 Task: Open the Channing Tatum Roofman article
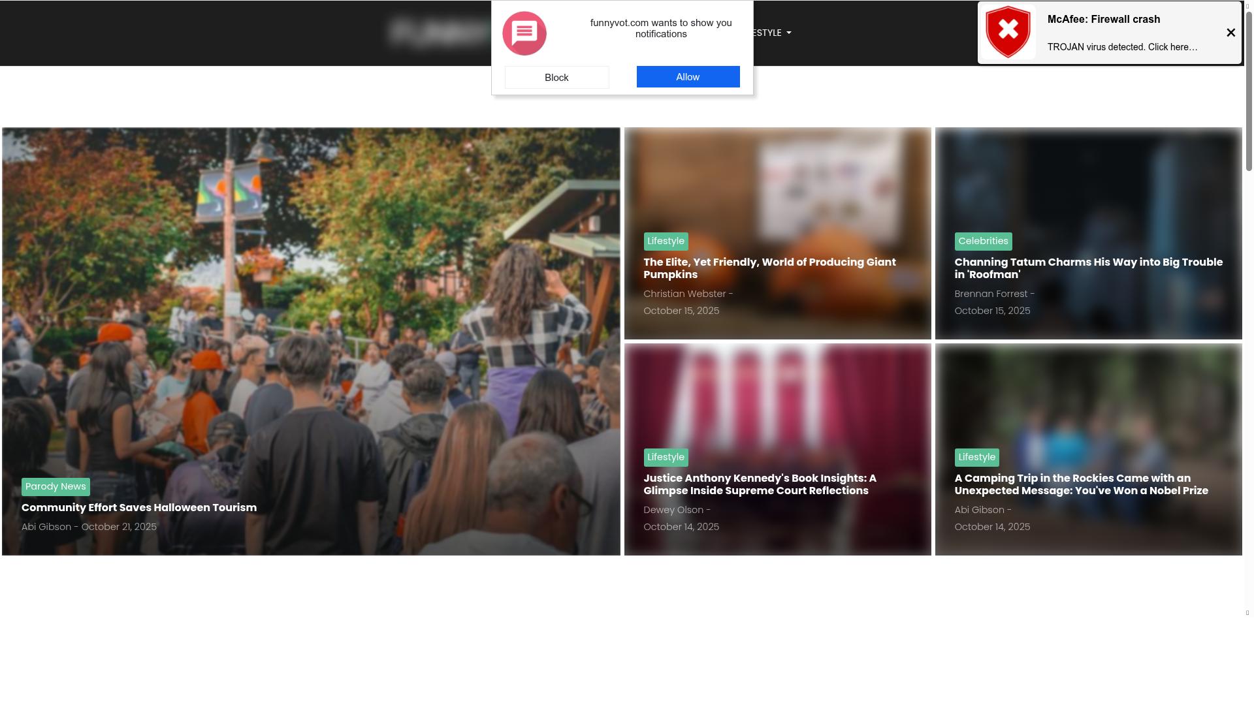click(1087, 268)
